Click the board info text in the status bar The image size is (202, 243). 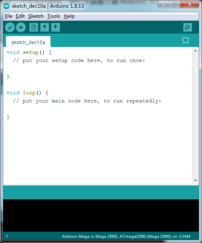(x=126, y=237)
